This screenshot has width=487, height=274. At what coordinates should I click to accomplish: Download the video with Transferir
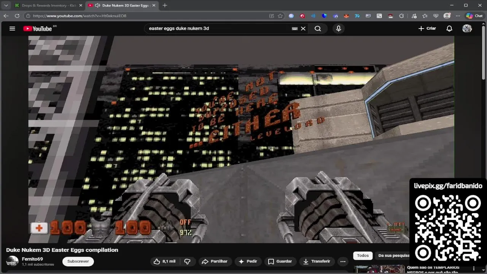click(x=317, y=261)
